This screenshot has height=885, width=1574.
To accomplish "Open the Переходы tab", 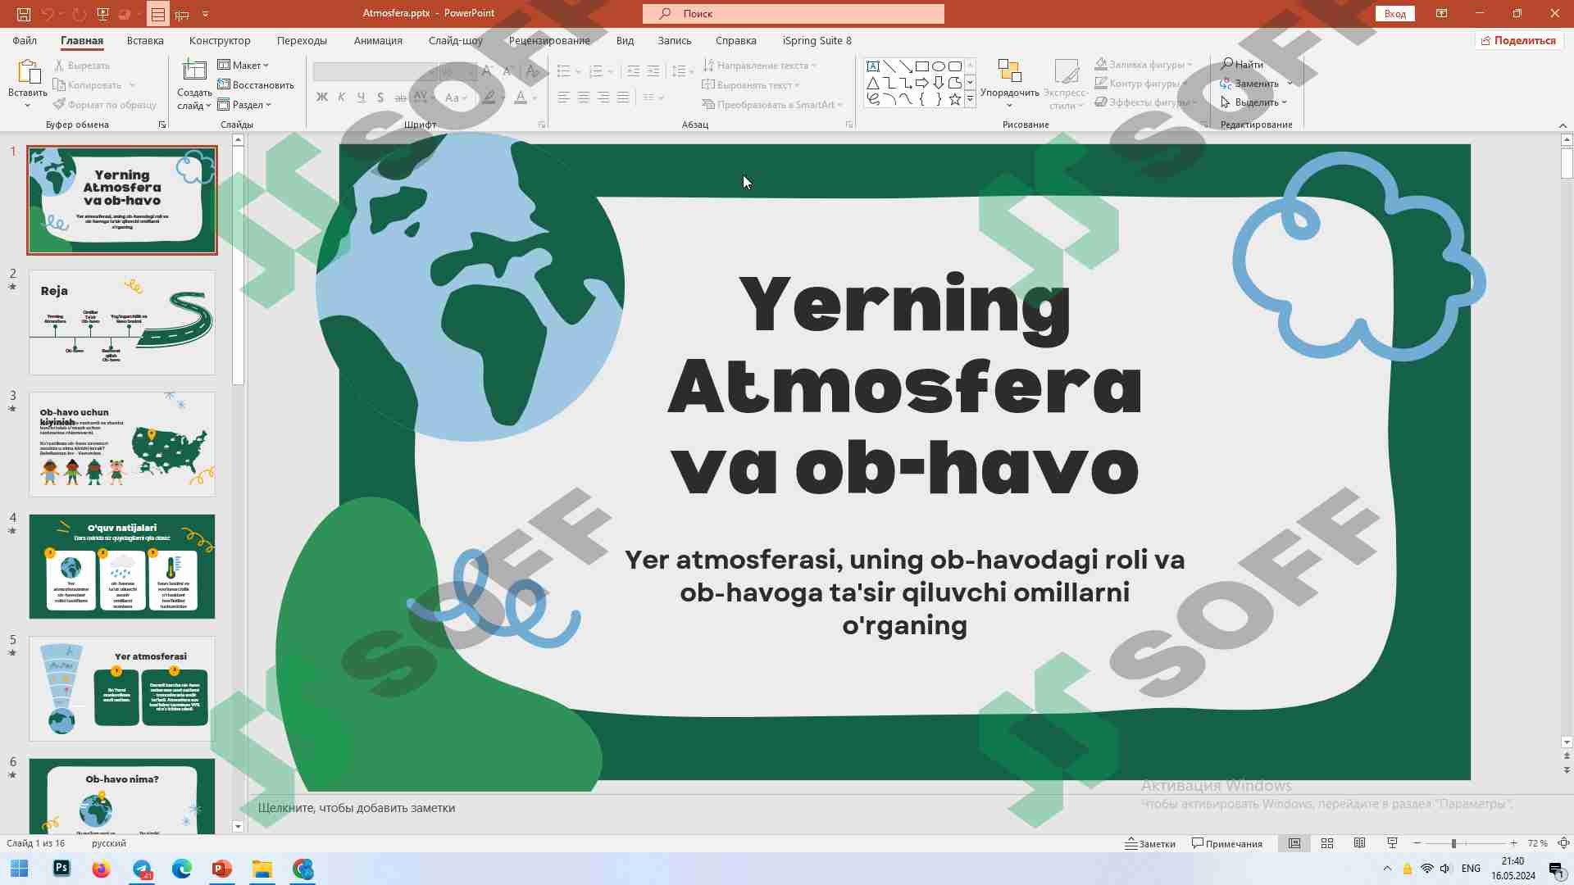I will (302, 40).
